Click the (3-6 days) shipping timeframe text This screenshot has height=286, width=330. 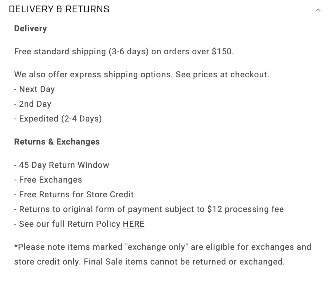click(128, 52)
